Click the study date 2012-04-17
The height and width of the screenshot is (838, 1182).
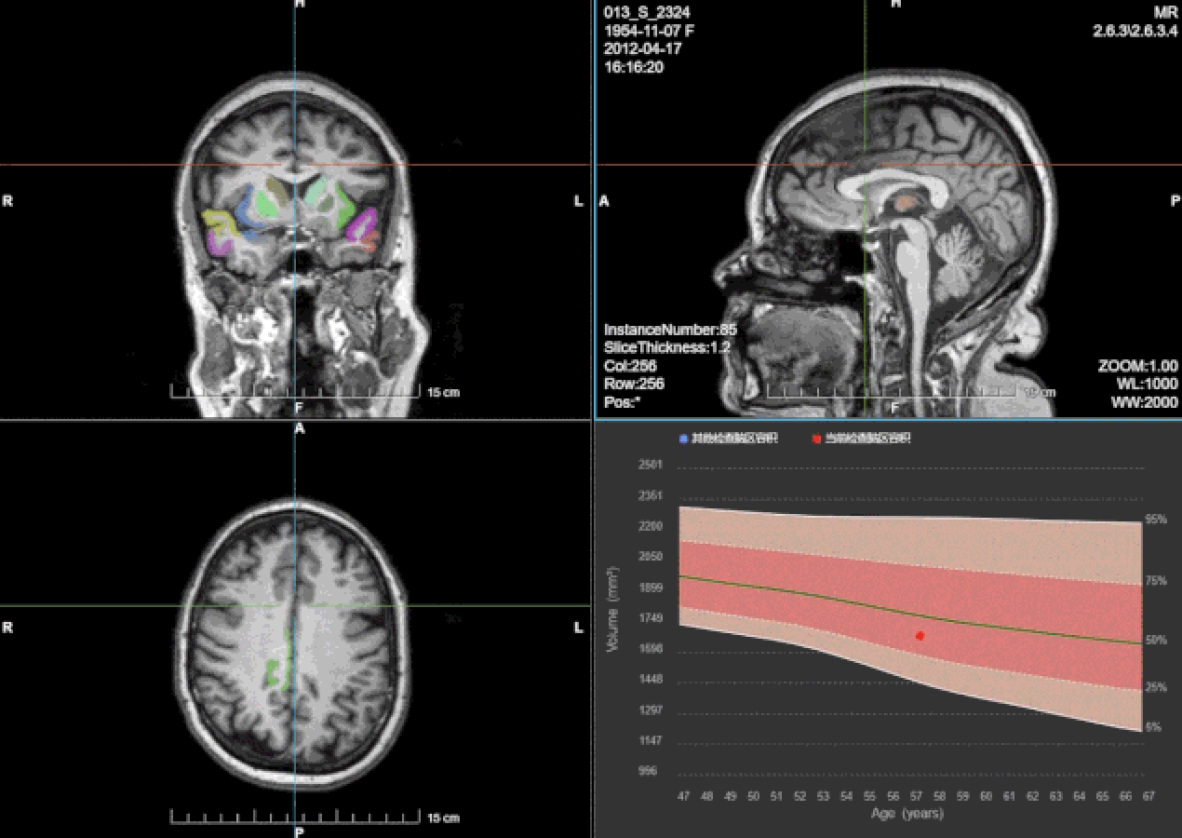click(642, 48)
